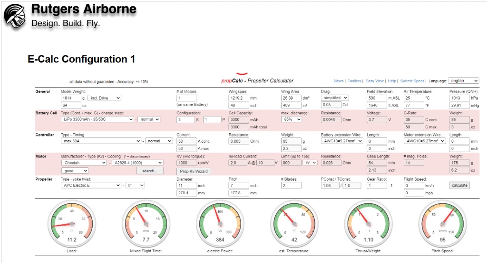Open the Drag simplified dropdown
The image size is (487, 263).
pyautogui.click(x=334, y=98)
